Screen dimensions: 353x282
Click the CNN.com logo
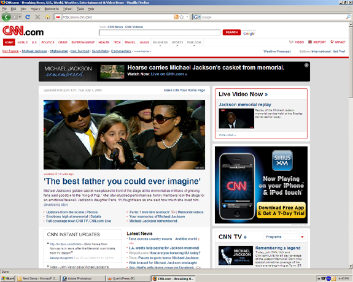23,31
